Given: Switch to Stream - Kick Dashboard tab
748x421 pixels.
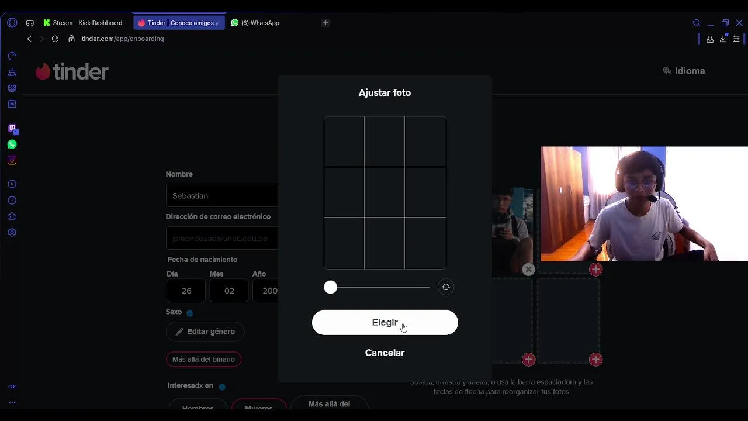Looking at the screenshot, I should pos(83,23).
